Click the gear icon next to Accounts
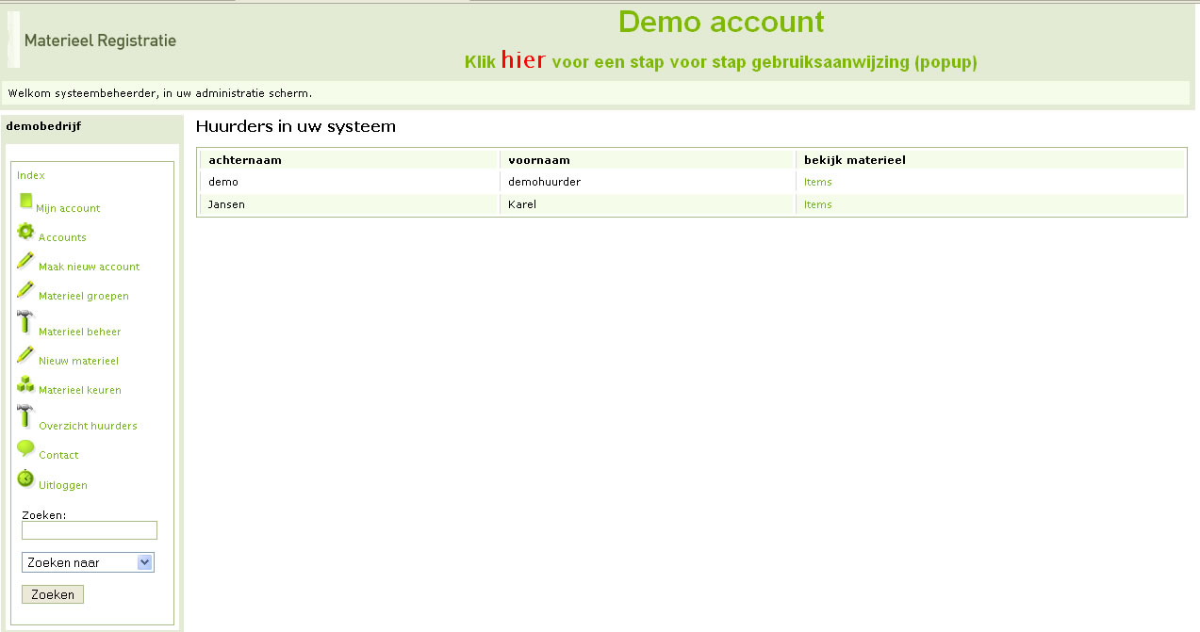The image size is (1200, 632). tap(25, 231)
